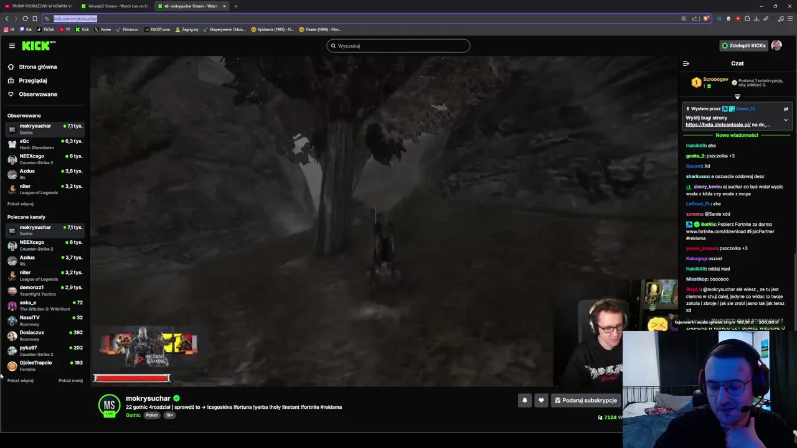The width and height of the screenshot is (797, 448).
Task: Open OjciecTrapcio recommended channel
Action: coord(45,365)
